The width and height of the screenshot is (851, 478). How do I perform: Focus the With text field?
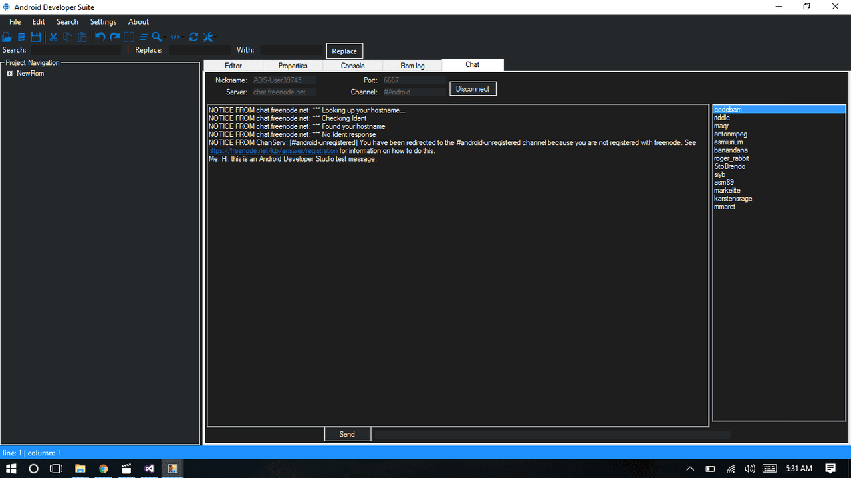point(291,50)
